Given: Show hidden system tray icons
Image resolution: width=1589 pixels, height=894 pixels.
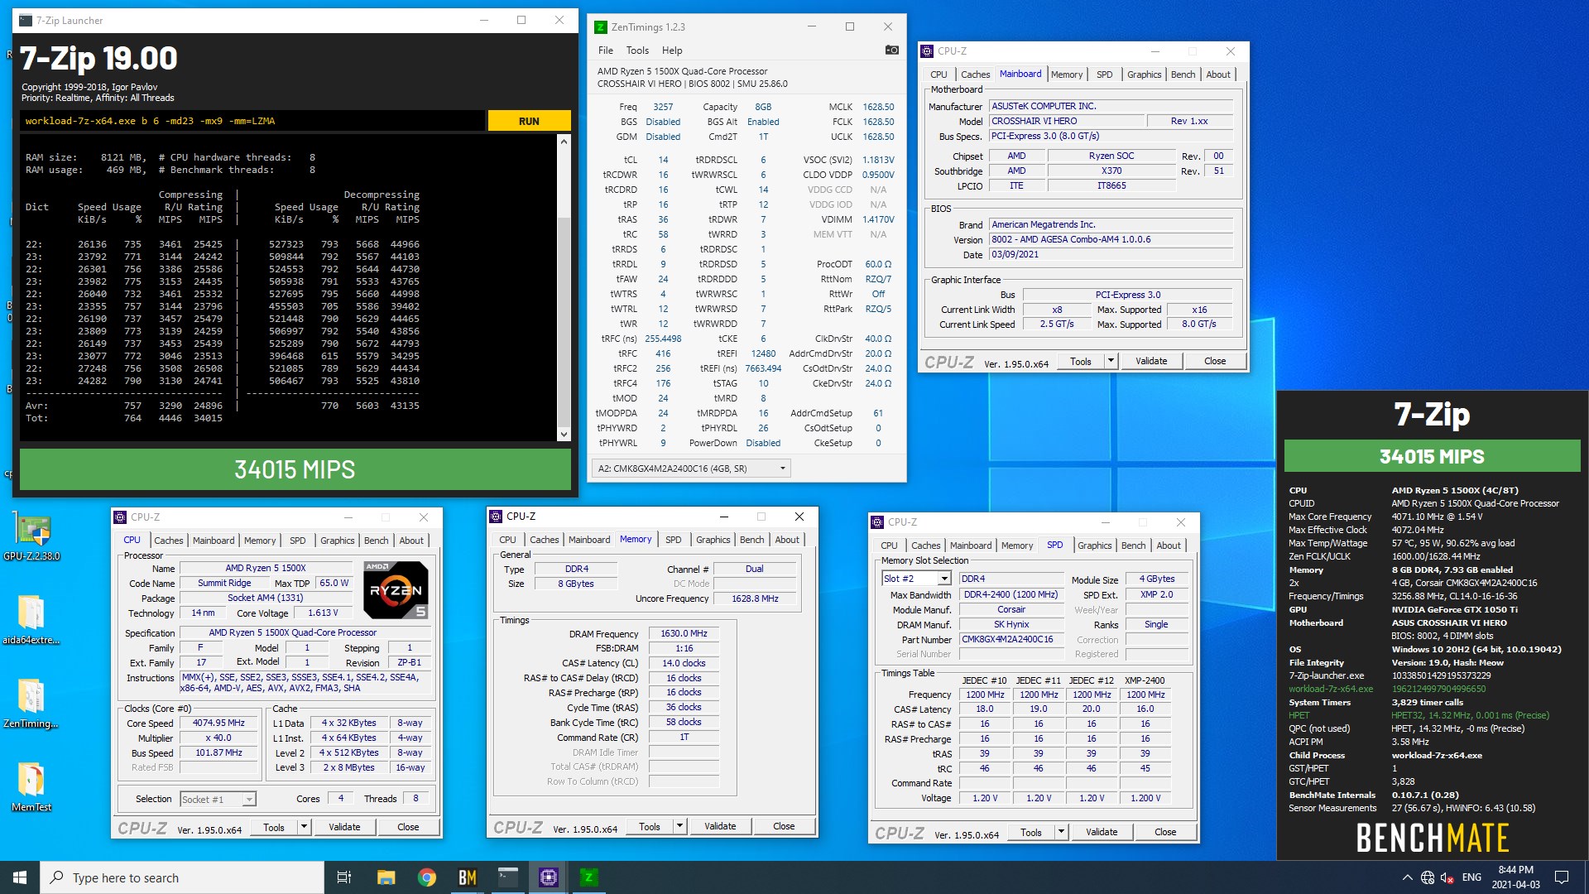Looking at the screenshot, I should 1407,877.
